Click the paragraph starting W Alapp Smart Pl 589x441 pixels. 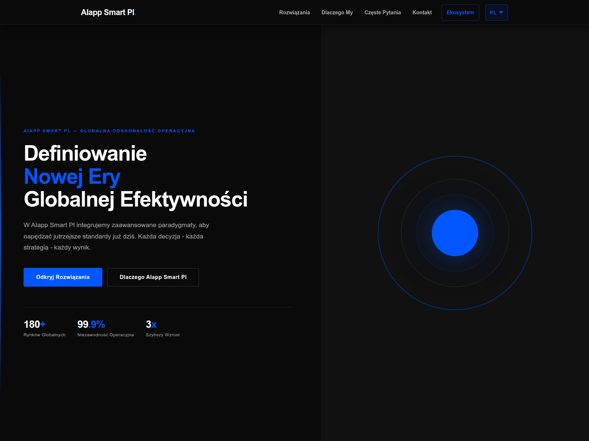[x=116, y=236]
